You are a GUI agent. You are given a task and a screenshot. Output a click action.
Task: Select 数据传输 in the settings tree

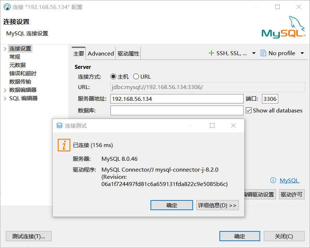(20, 82)
